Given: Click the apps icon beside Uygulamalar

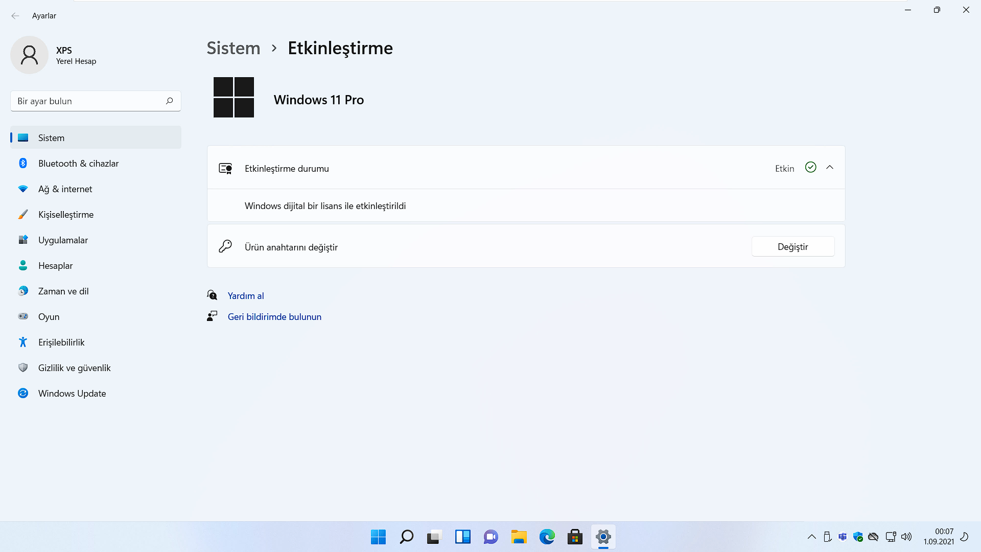Looking at the screenshot, I should 23,240.
